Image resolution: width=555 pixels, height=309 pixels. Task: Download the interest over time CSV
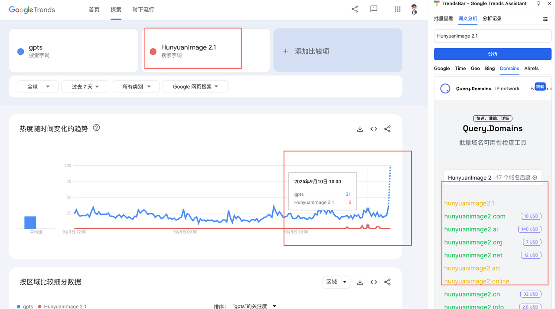click(x=360, y=129)
